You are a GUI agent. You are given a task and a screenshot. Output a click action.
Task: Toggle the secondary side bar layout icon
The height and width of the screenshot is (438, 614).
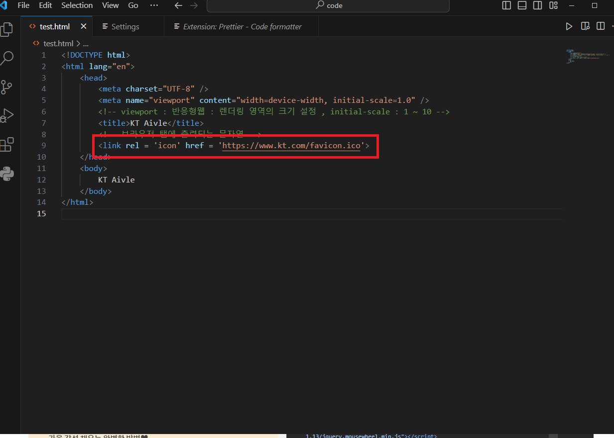coord(537,5)
